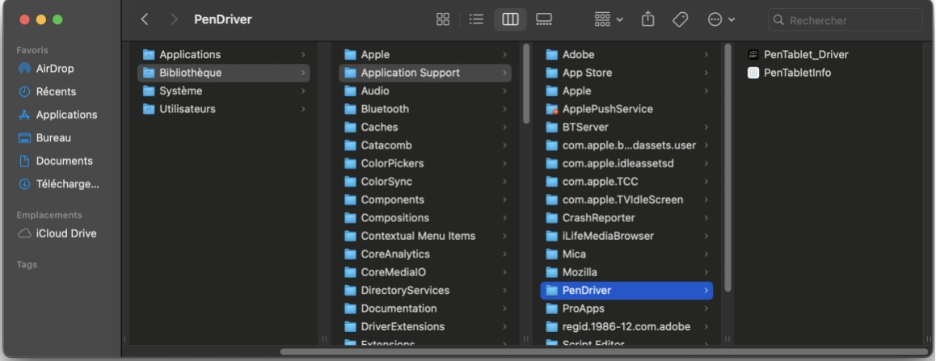This screenshot has height=361, width=936.
Task: Select the gallery view icon
Action: click(544, 19)
